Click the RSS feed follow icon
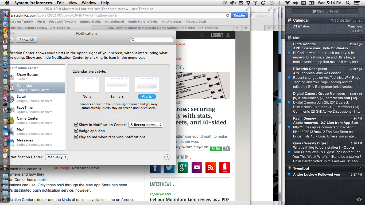 [211, 167]
